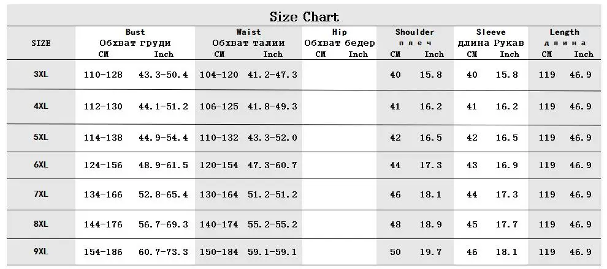This screenshot has width=607, height=269.
Task: Click the Shoulder column header
Action: (415, 32)
